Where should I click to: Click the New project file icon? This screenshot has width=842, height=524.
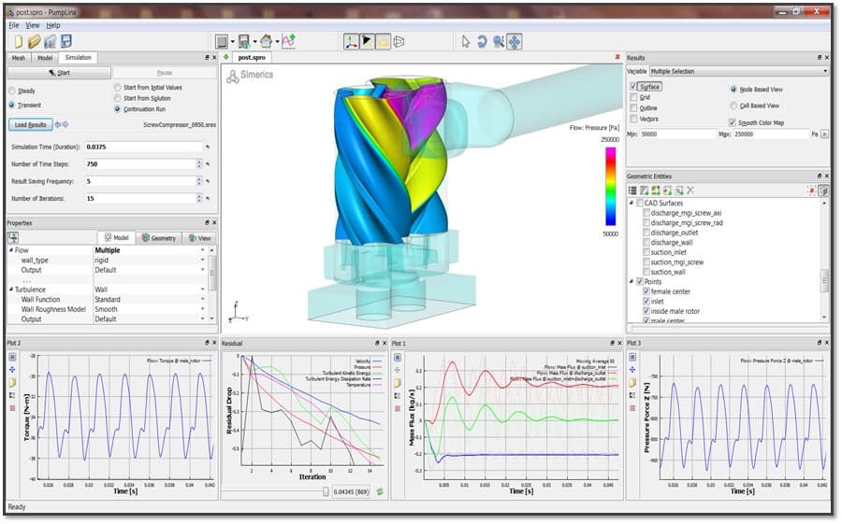[19, 41]
